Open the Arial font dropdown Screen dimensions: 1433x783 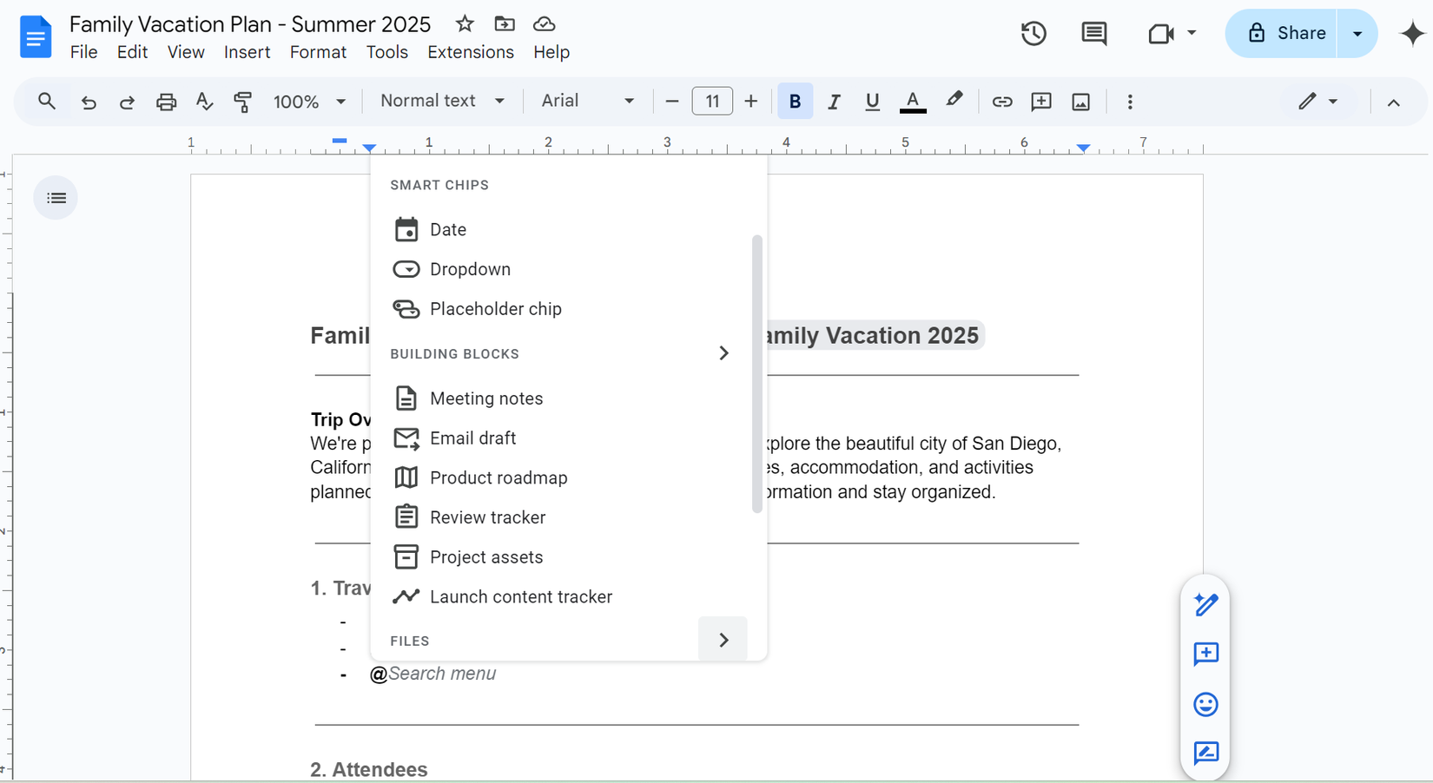click(588, 101)
